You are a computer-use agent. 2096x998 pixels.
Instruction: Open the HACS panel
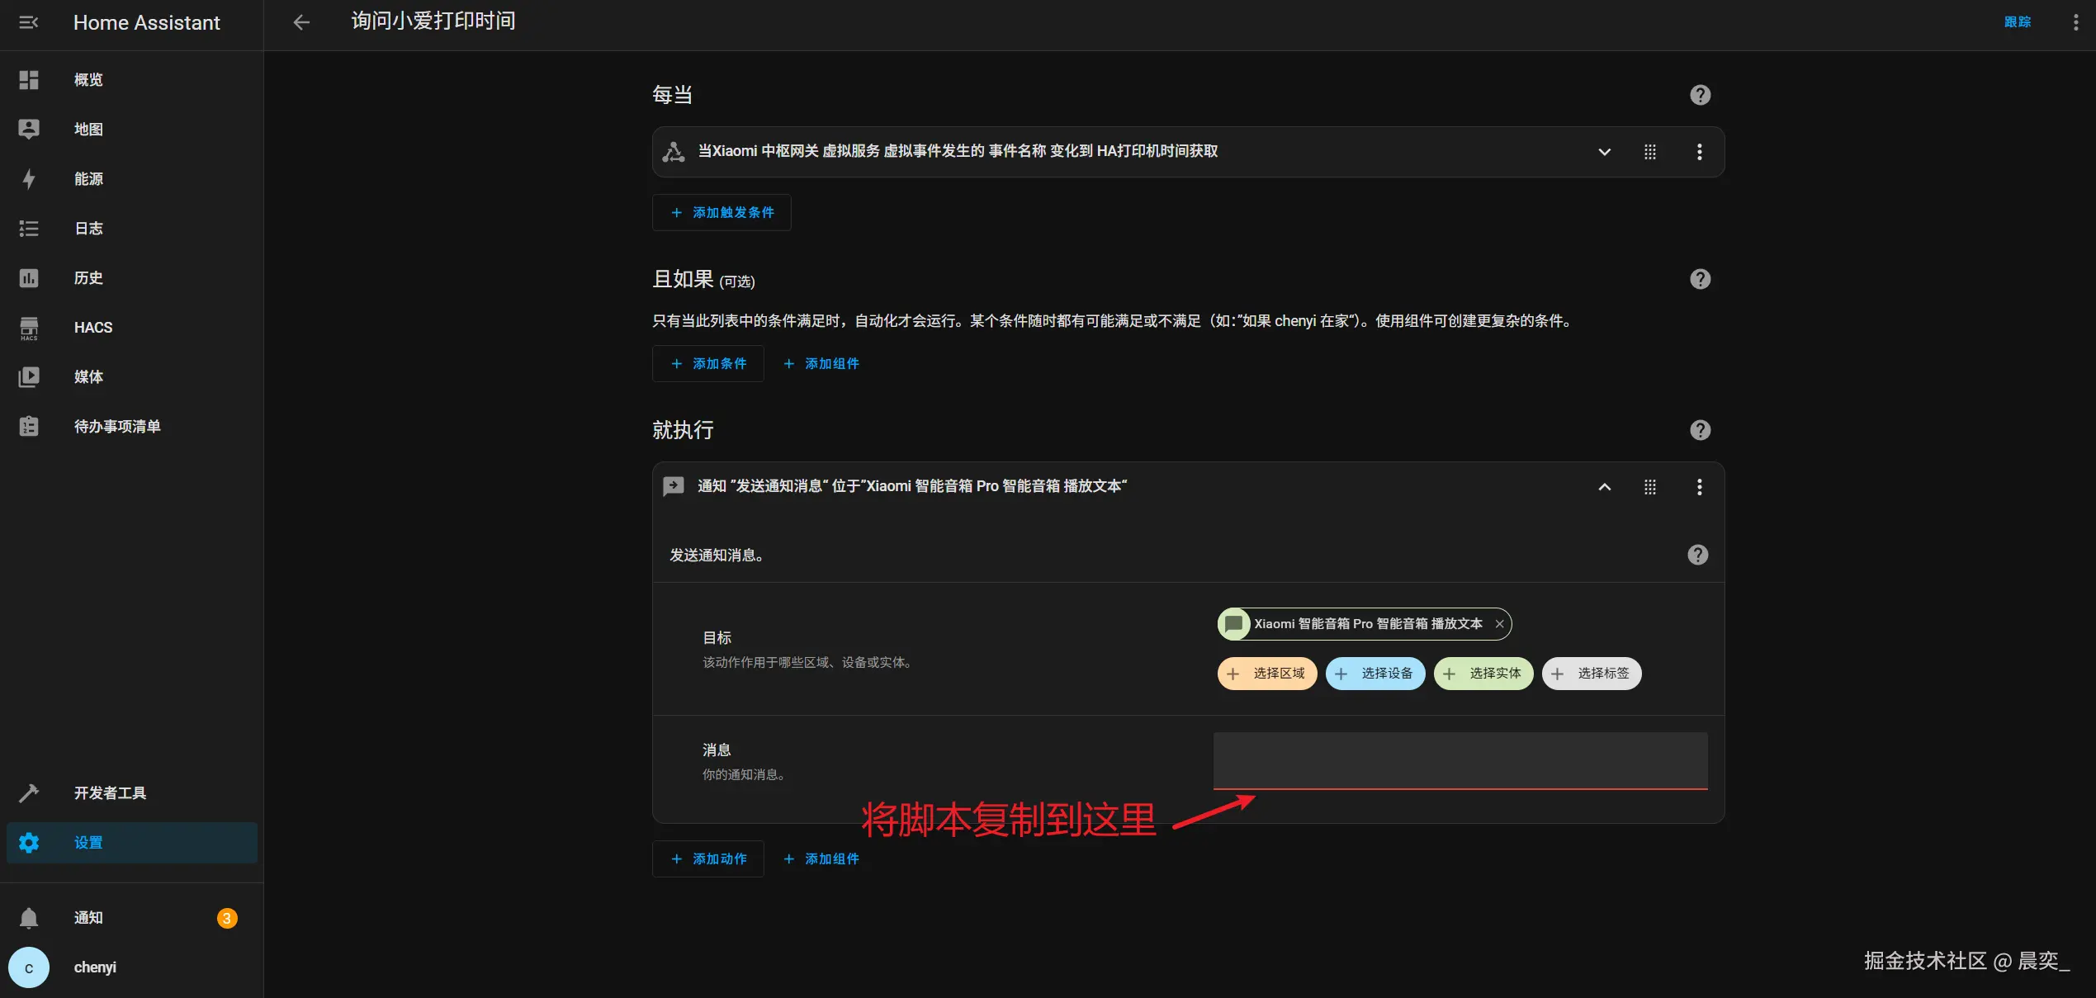click(x=92, y=327)
